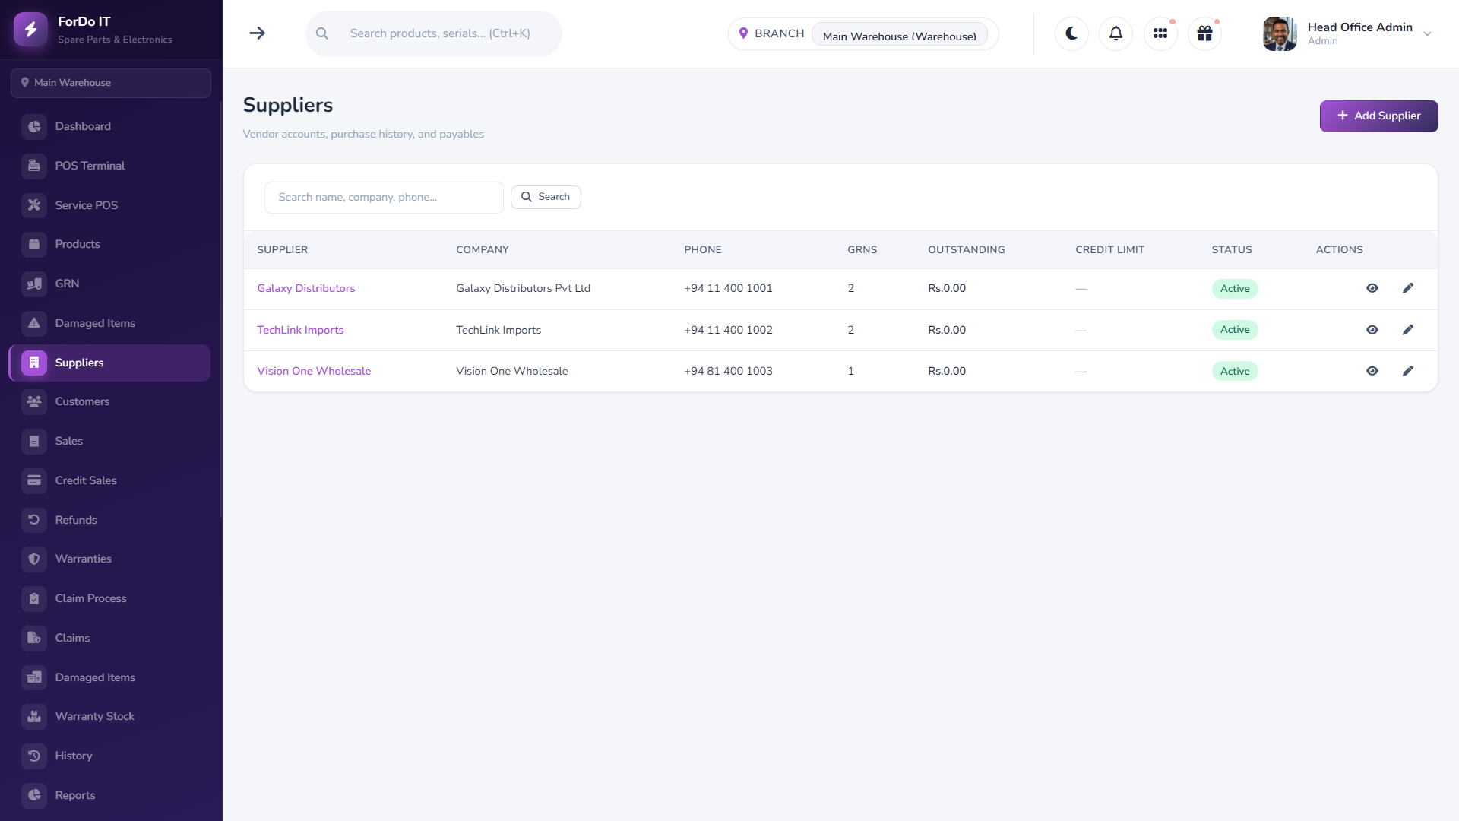The image size is (1459, 821).
Task: Open notifications bell icon
Action: pos(1116,33)
